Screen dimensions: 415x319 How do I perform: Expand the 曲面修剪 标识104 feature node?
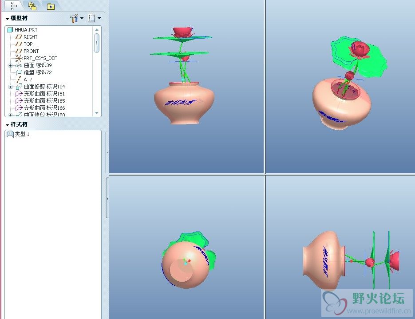10,87
